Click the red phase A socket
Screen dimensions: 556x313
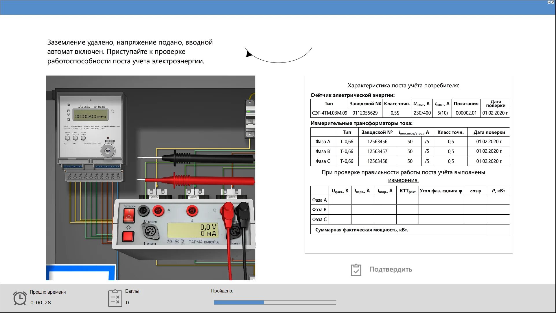point(158,210)
